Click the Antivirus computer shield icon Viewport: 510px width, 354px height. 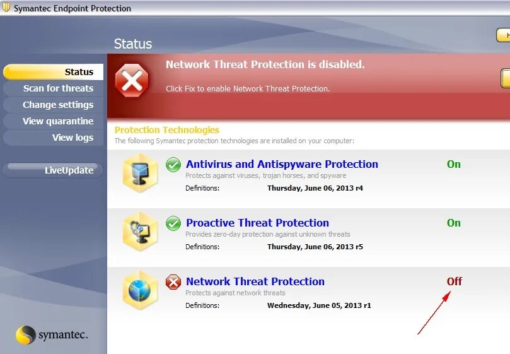coord(140,173)
